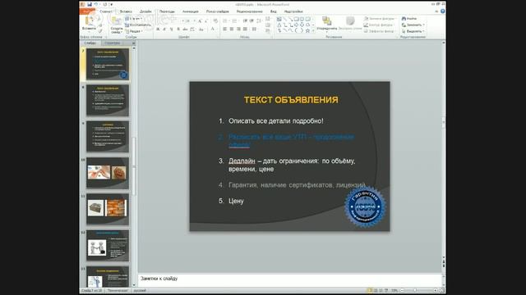Image resolution: width=526 pixels, height=295 pixels.
Task: Toggle strikethrough (abc) formatting
Action: point(185,29)
